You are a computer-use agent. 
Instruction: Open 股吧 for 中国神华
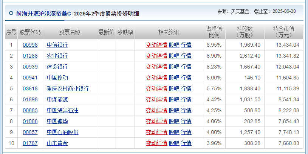(x=174, y=122)
